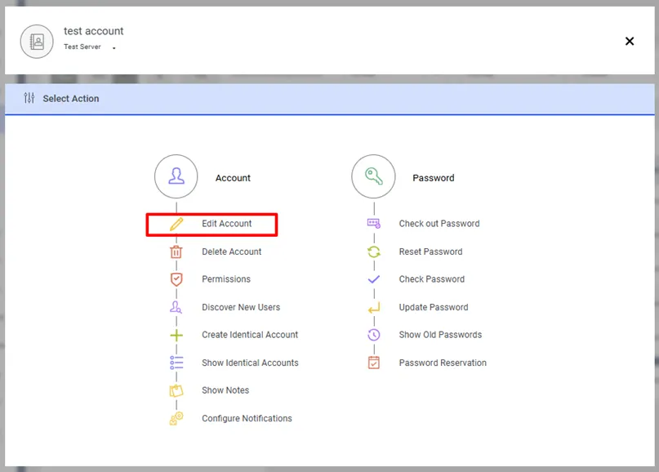Viewport: 659px width, 472px height.
Task: Select the Update Password action
Action: tap(434, 307)
